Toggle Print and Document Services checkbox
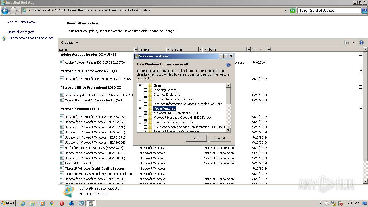 tap(145, 122)
